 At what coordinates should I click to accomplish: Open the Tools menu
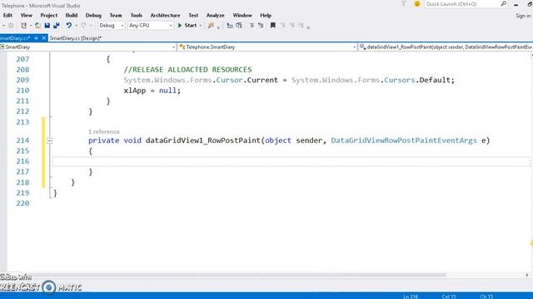[x=137, y=15]
